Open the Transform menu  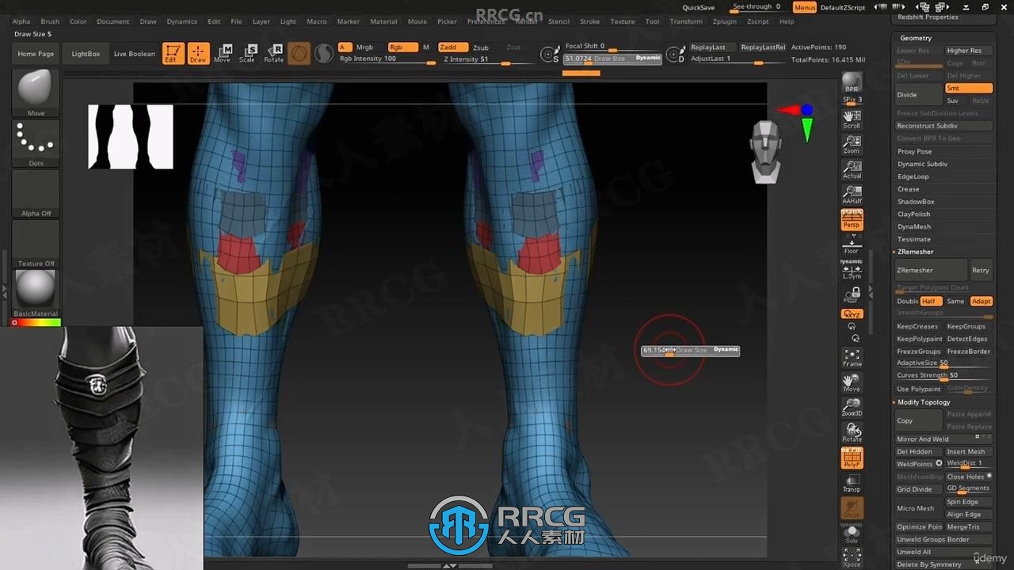click(x=686, y=21)
